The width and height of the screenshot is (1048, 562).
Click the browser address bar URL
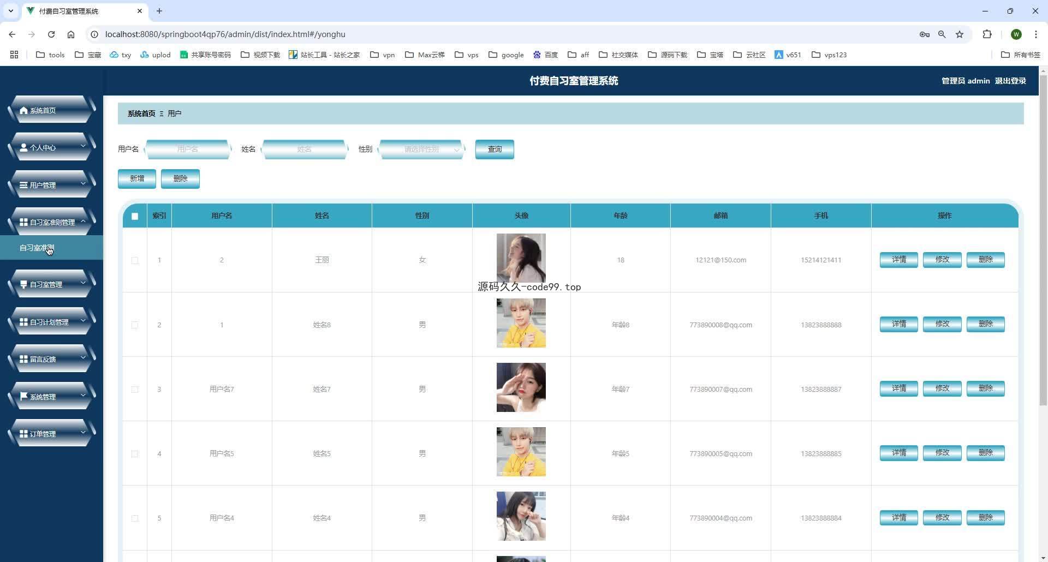tap(225, 34)
